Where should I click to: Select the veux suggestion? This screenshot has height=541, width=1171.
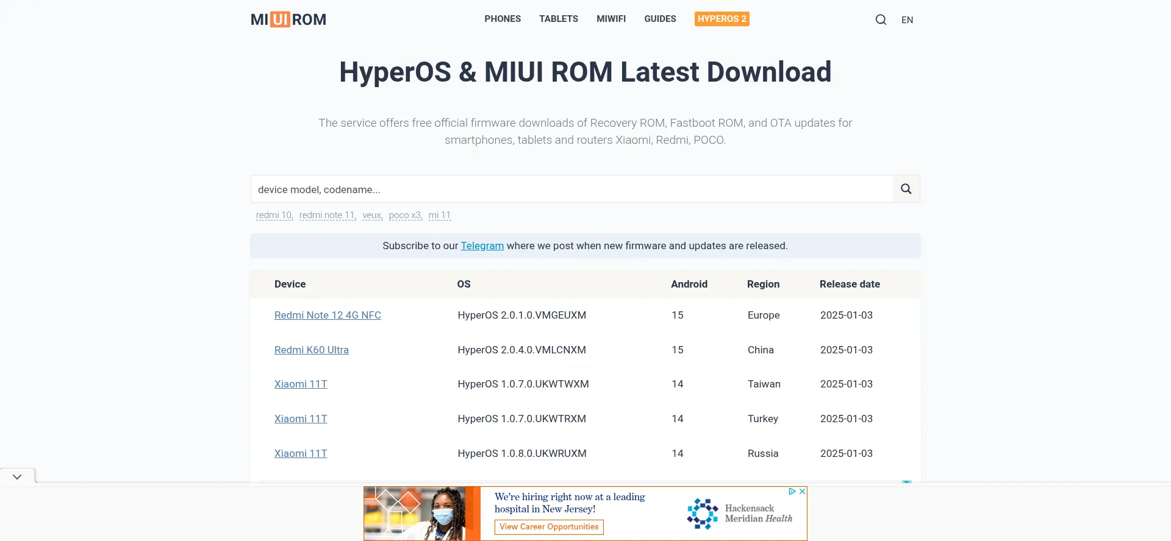[x=372, y=215]
